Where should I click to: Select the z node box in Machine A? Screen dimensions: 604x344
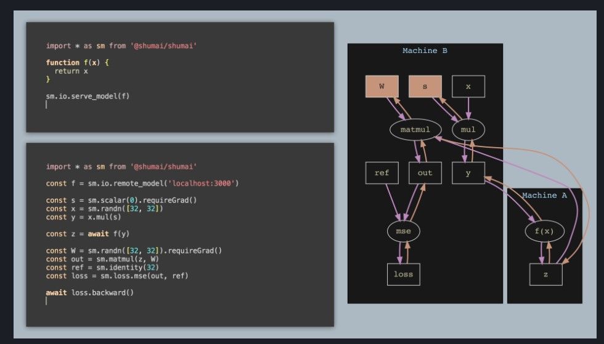tap(545, 274)
